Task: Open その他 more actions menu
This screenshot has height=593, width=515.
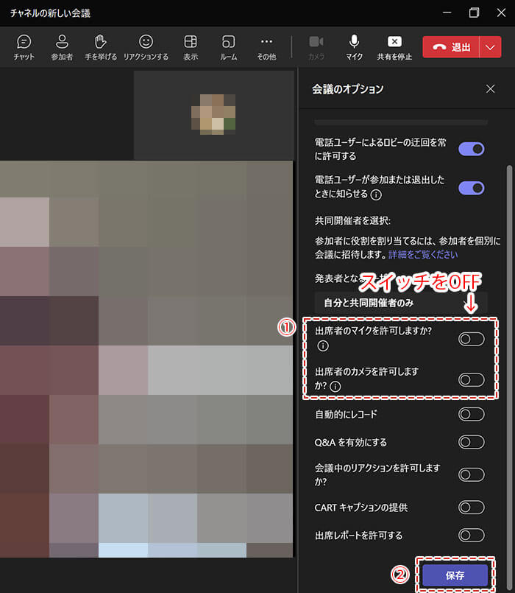Action: [266, 47]
